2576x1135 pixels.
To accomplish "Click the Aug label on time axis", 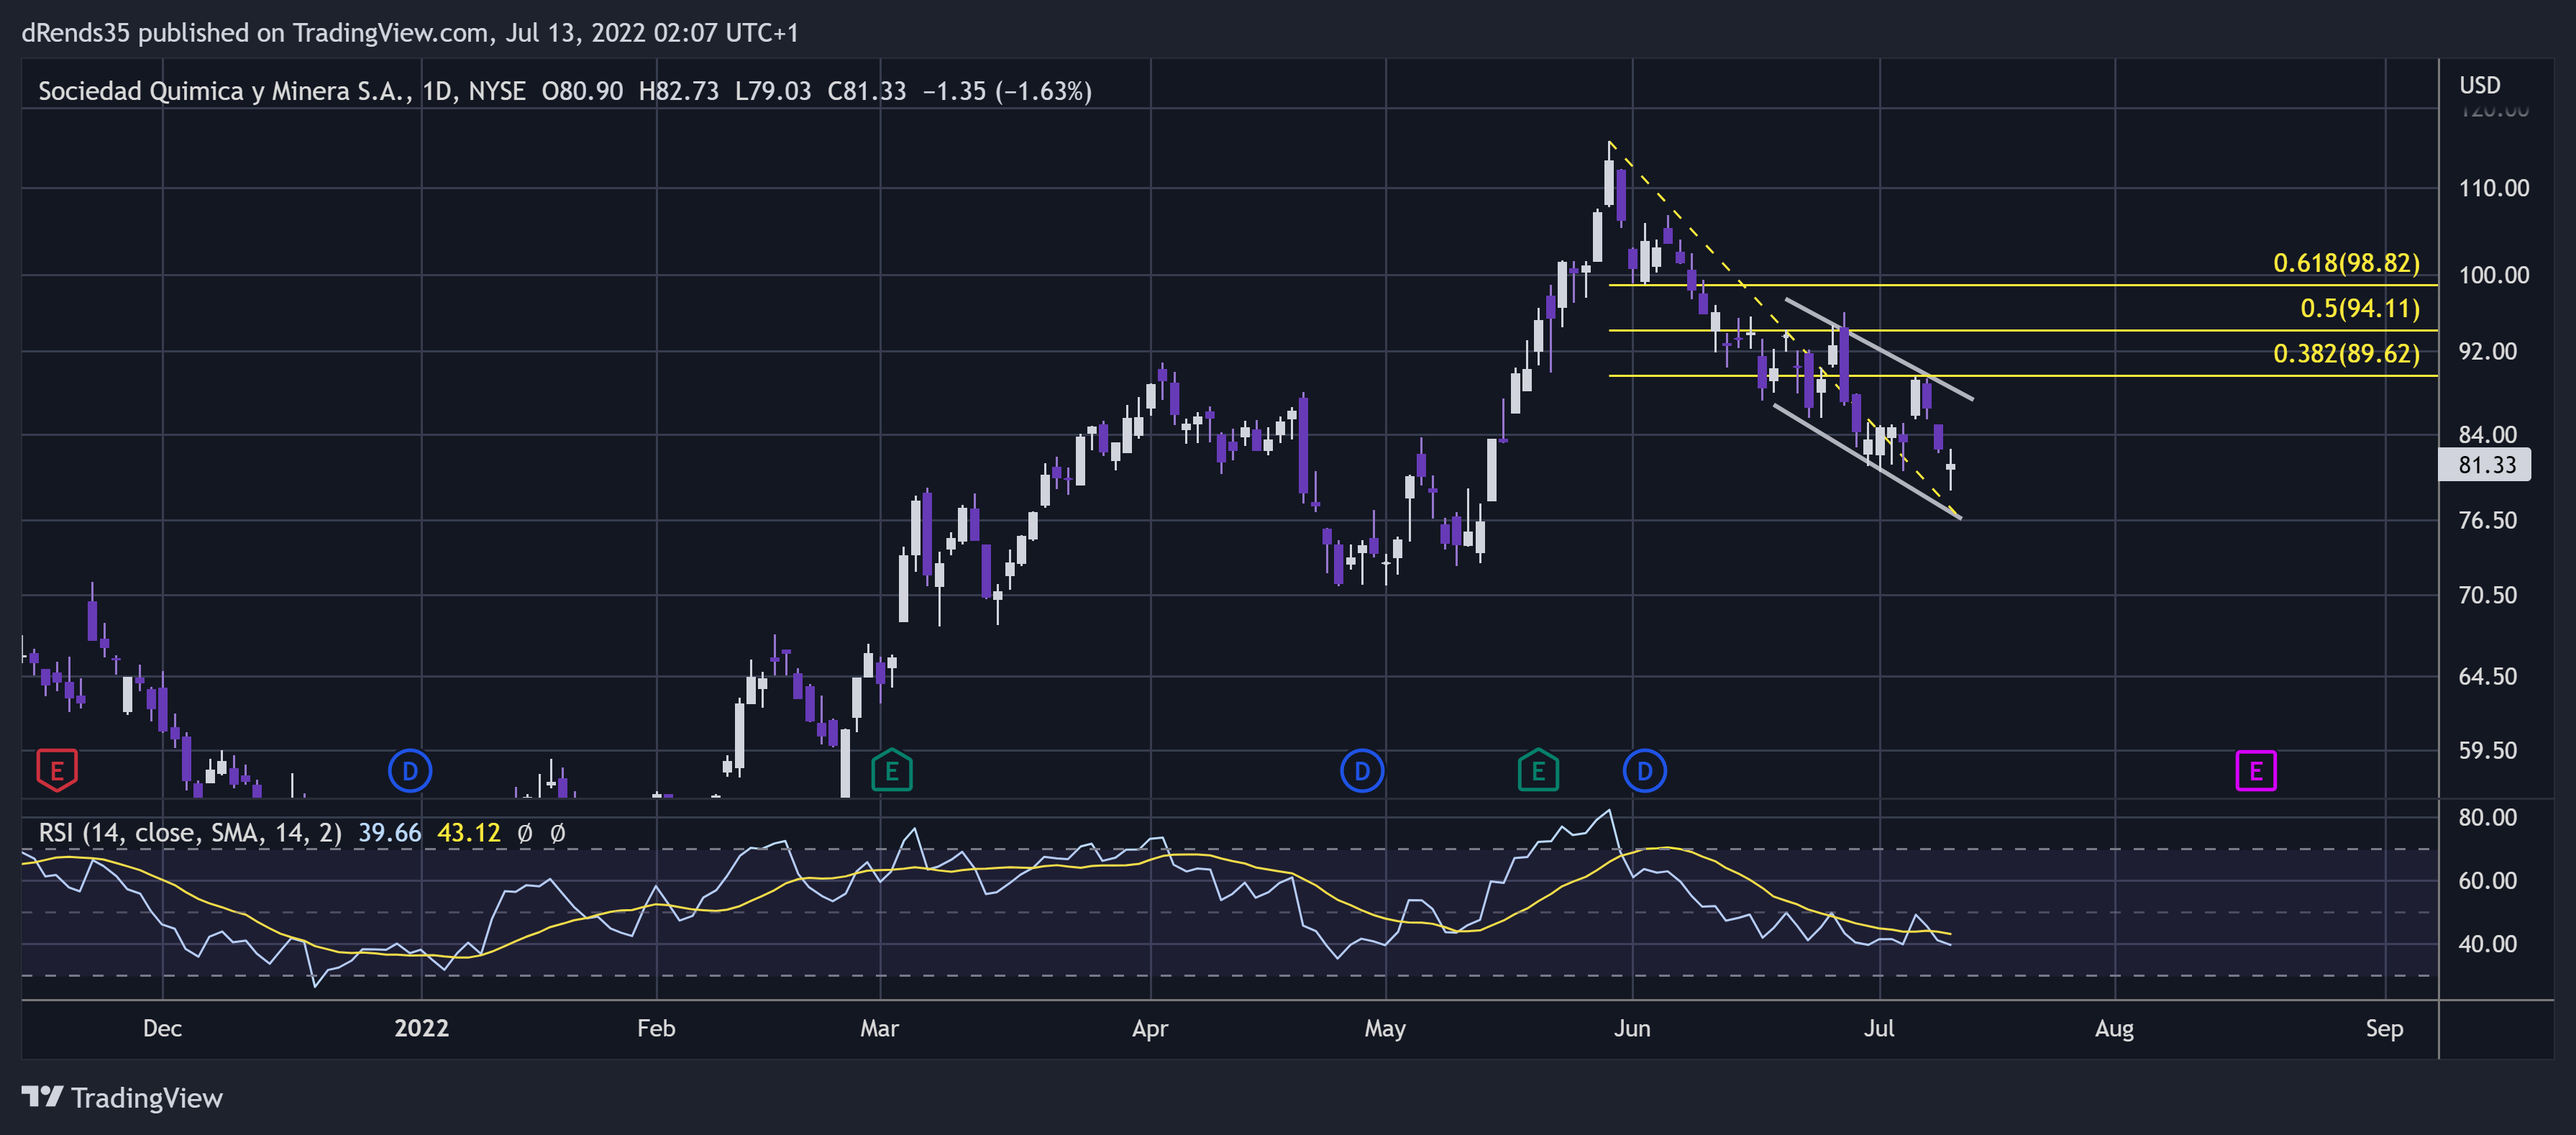I will (2114, 1028).
